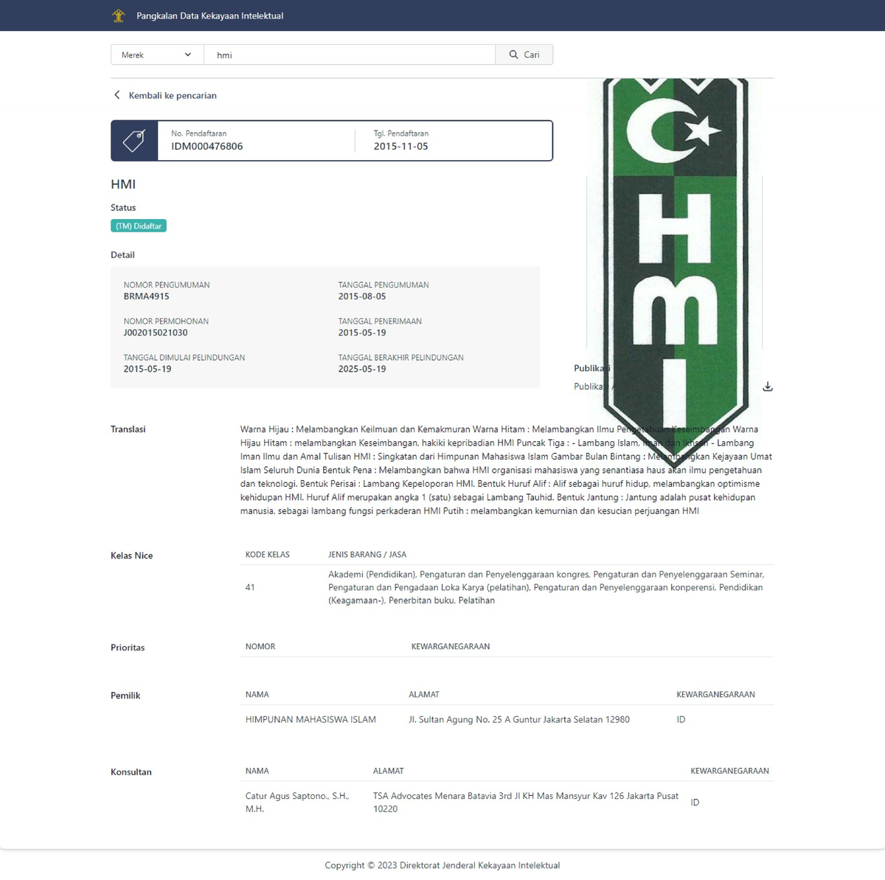Click the HMI trademark title heading
The height and width of the screenshot is (880, 885).
pos(123,184)
